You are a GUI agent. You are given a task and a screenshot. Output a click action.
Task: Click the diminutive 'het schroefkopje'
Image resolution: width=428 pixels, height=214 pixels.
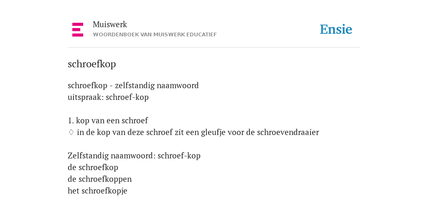click(97, 191)
